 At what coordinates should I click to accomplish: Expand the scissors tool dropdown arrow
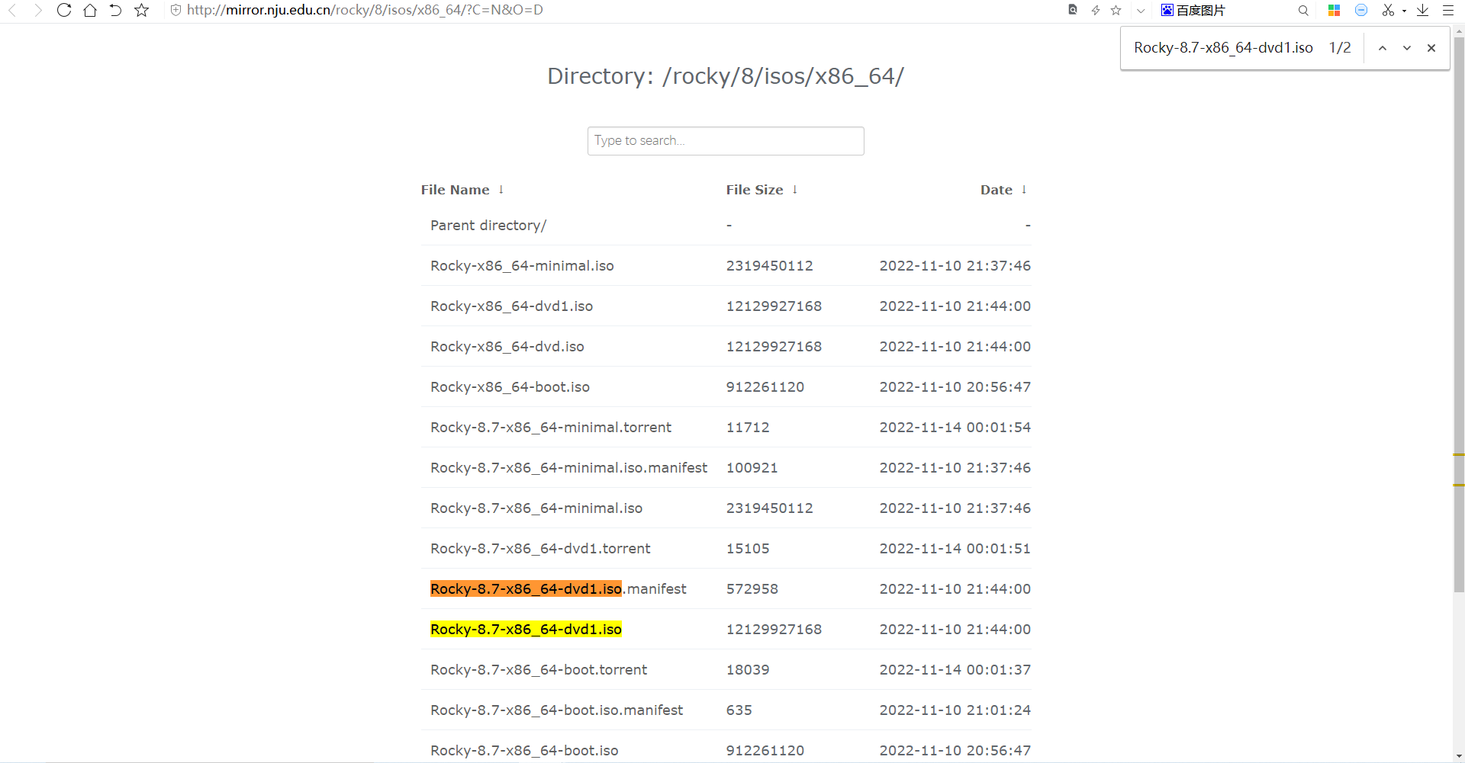[1404, 11]
